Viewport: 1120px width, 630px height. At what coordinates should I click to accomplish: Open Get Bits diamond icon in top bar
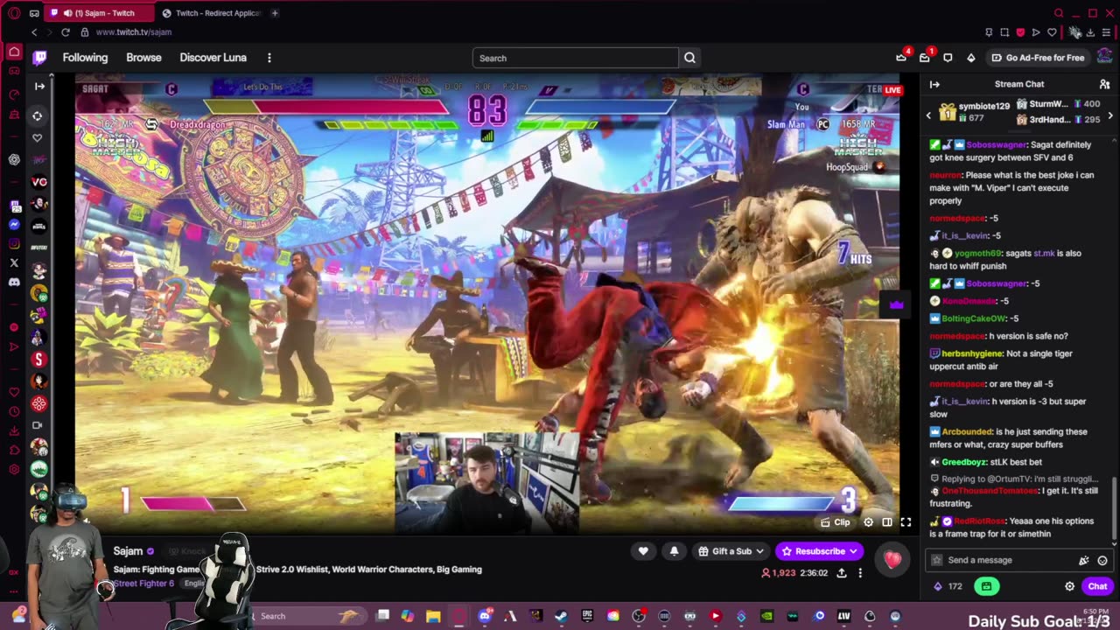coord(970,58)
